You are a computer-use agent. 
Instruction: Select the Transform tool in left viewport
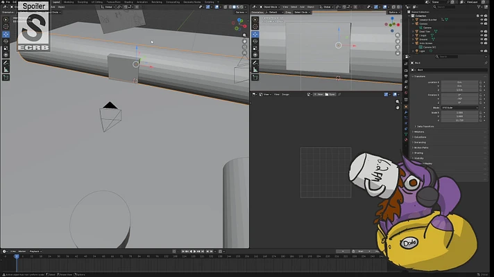[6, 55]
